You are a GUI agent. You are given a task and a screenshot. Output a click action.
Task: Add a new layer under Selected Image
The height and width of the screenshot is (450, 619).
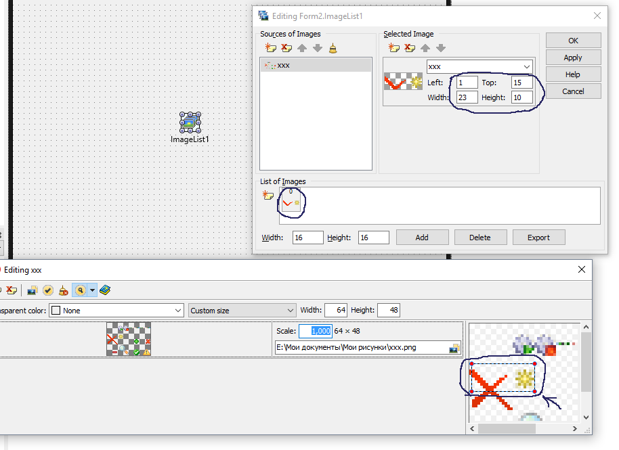point(393,48)
